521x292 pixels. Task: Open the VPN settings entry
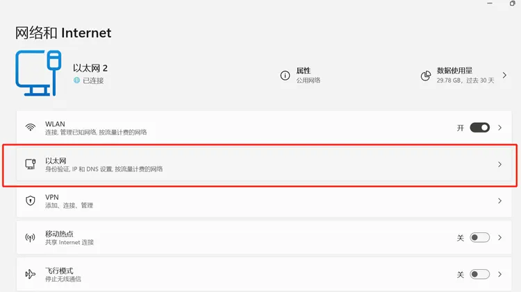[264, 201]
